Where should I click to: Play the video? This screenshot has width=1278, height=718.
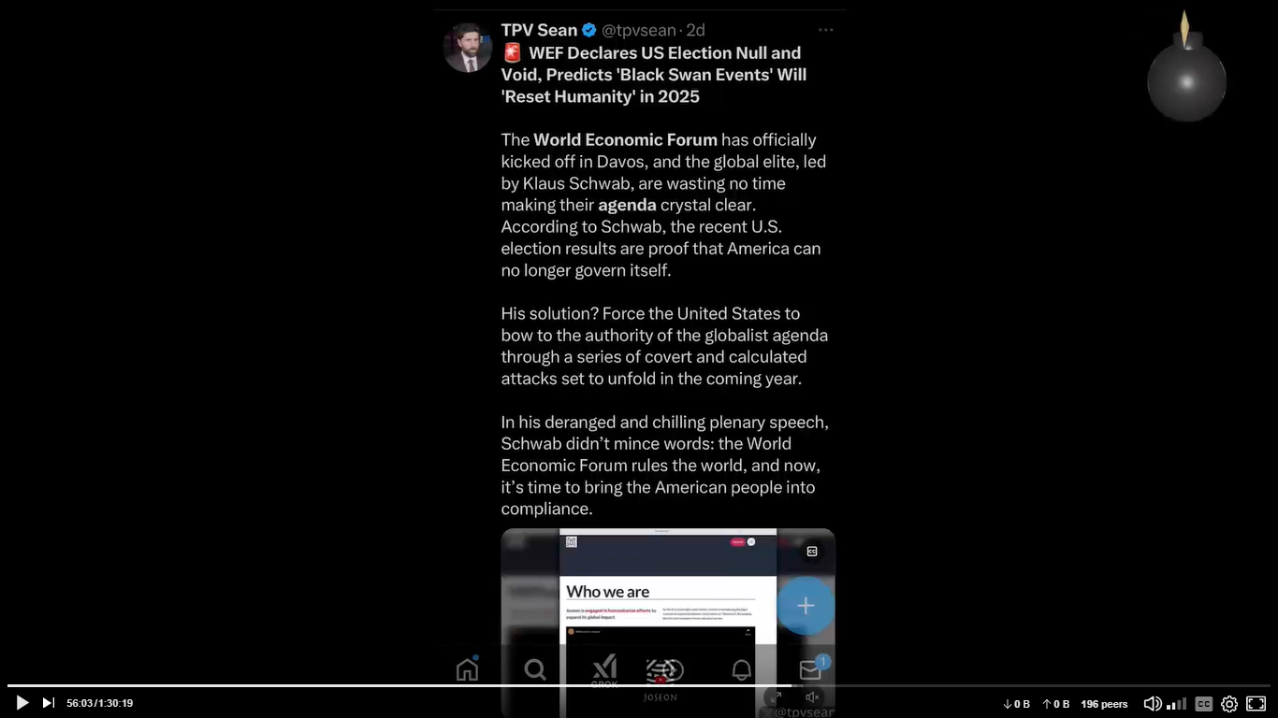[x=22, y=703]
